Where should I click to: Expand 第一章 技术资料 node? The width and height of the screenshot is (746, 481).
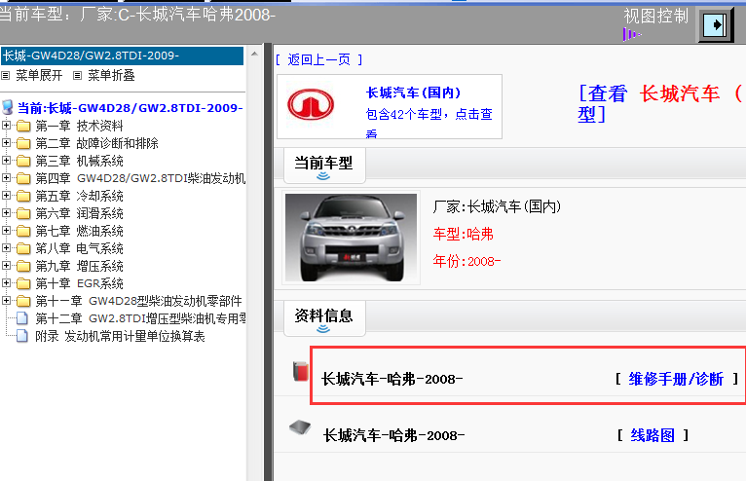click(x=6, y=126)
